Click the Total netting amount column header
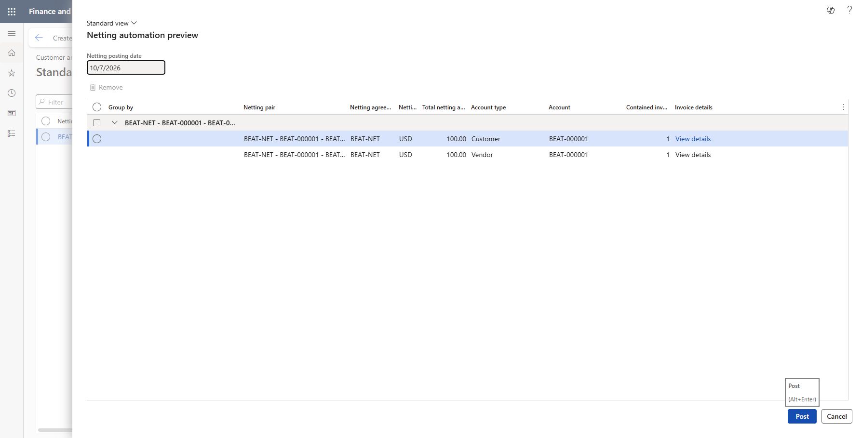 point(444,107)
